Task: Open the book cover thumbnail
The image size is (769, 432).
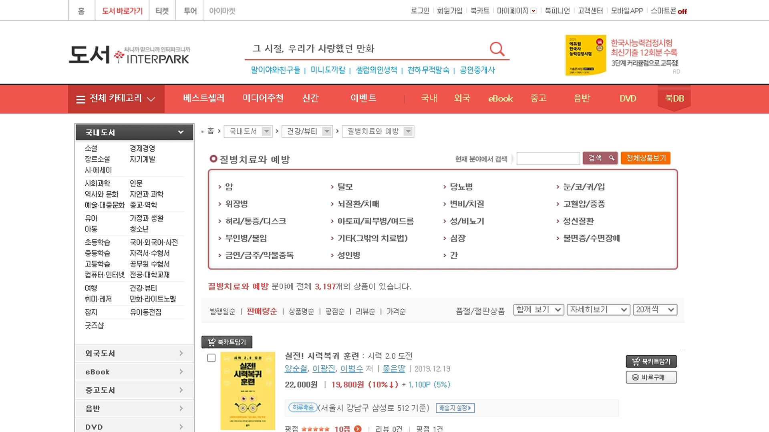Action: coord(248,390)
